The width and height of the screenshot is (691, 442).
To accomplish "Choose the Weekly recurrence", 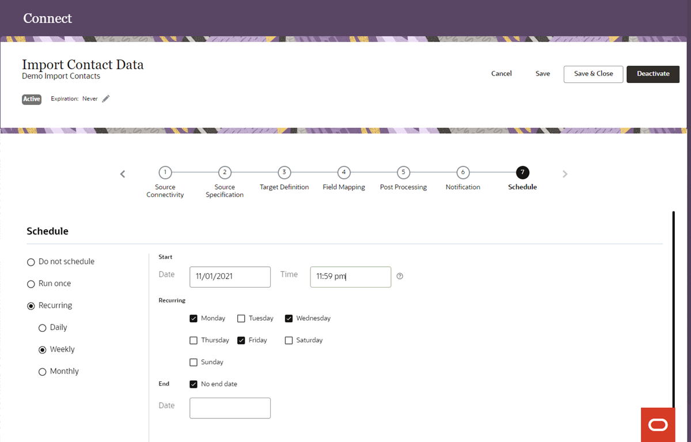I will (x=42, y=350).
